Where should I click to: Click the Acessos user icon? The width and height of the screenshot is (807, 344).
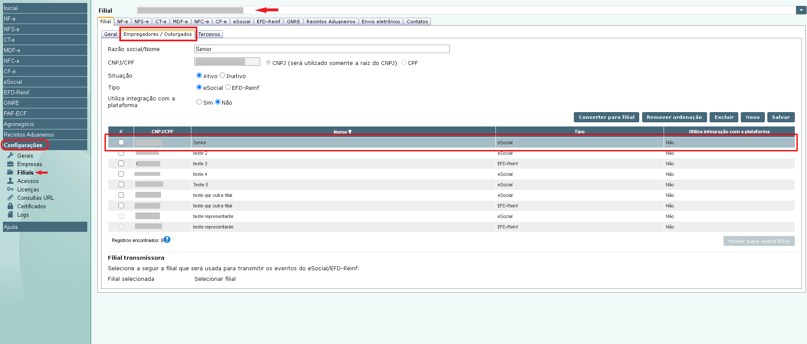click(x=11, y=180)
